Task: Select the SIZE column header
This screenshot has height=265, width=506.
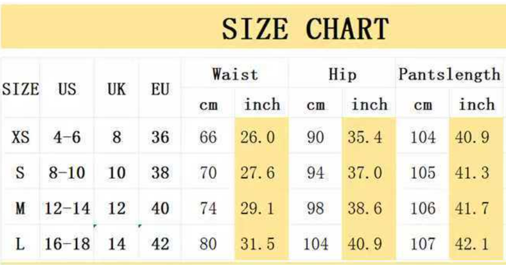Action: (x=20, y=89)
